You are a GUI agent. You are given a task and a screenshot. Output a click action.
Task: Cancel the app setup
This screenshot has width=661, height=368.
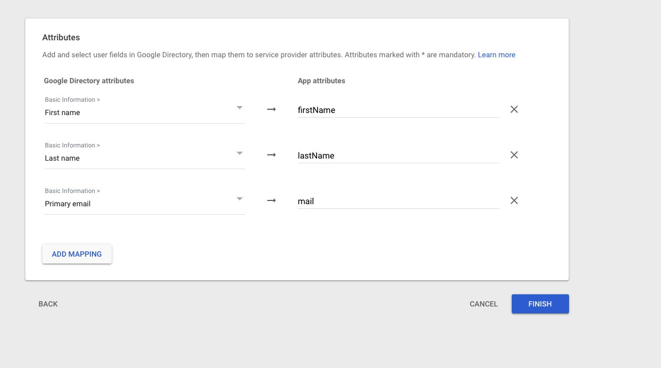pos(484,304)
